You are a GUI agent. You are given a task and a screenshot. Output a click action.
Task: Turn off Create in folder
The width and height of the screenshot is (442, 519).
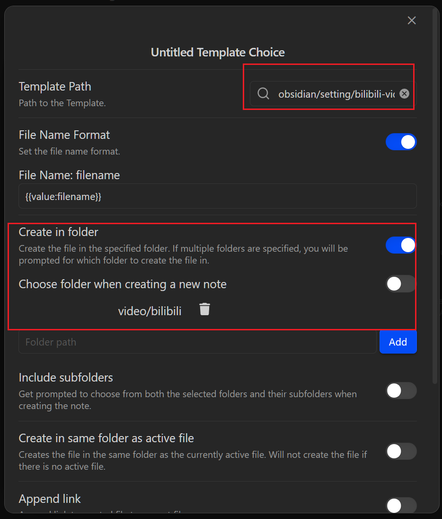point(401,245)
